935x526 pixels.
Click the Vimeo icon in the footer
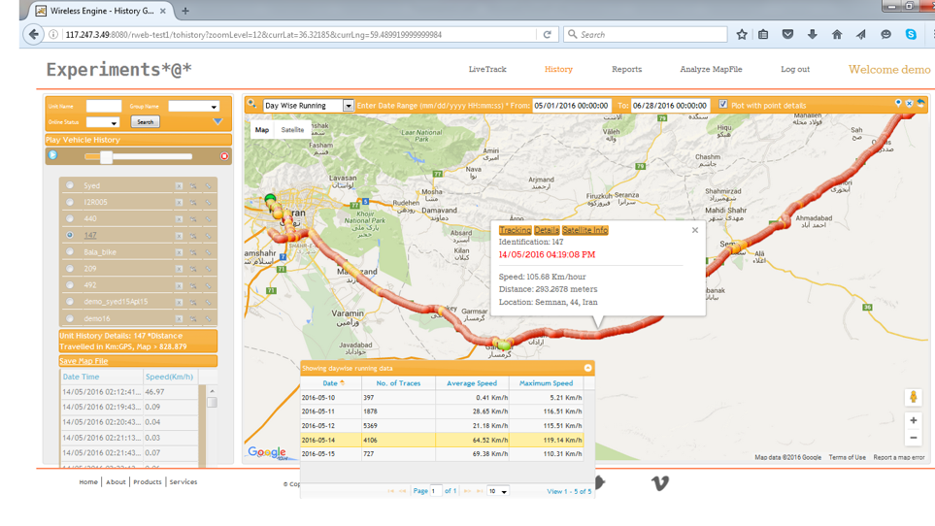tap(659, 482)
